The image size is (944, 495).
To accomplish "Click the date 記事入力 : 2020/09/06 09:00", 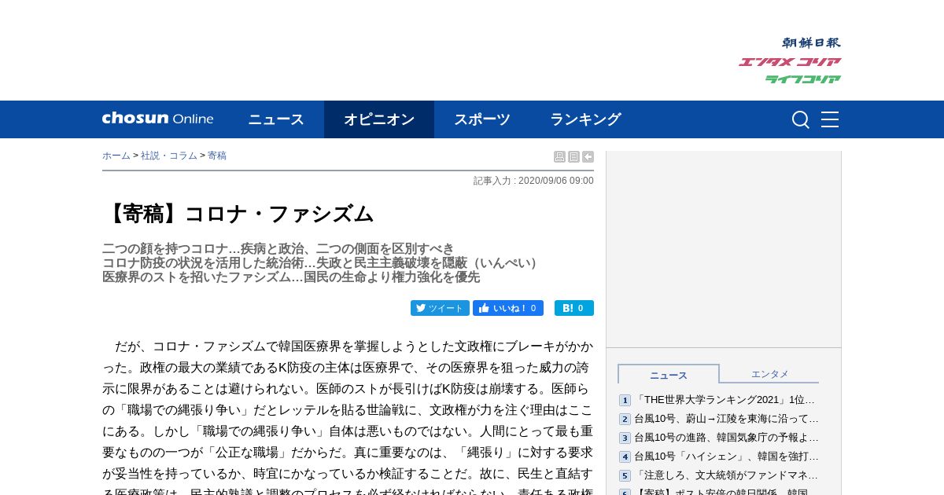I will [533, 181].
